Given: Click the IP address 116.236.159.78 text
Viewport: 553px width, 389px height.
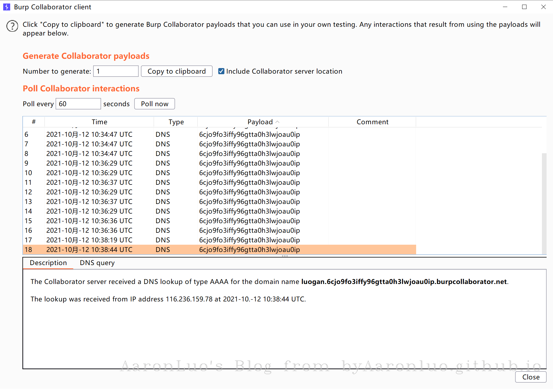Looking at the screenshot, I should click(x=189, y=299).
